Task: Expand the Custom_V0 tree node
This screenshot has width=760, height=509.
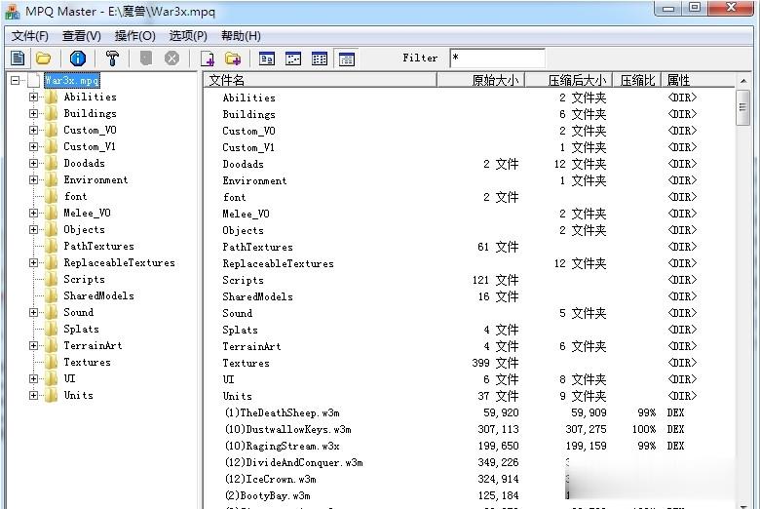Action: 33,130
